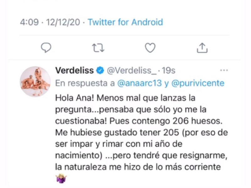251x188 pixels.
Task: Click the reply speech bubble icon
Action: point(46,48)
